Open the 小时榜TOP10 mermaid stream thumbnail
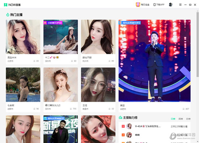Image resolution: width=199 pixels, height=143 pixels. coord(61,37)
